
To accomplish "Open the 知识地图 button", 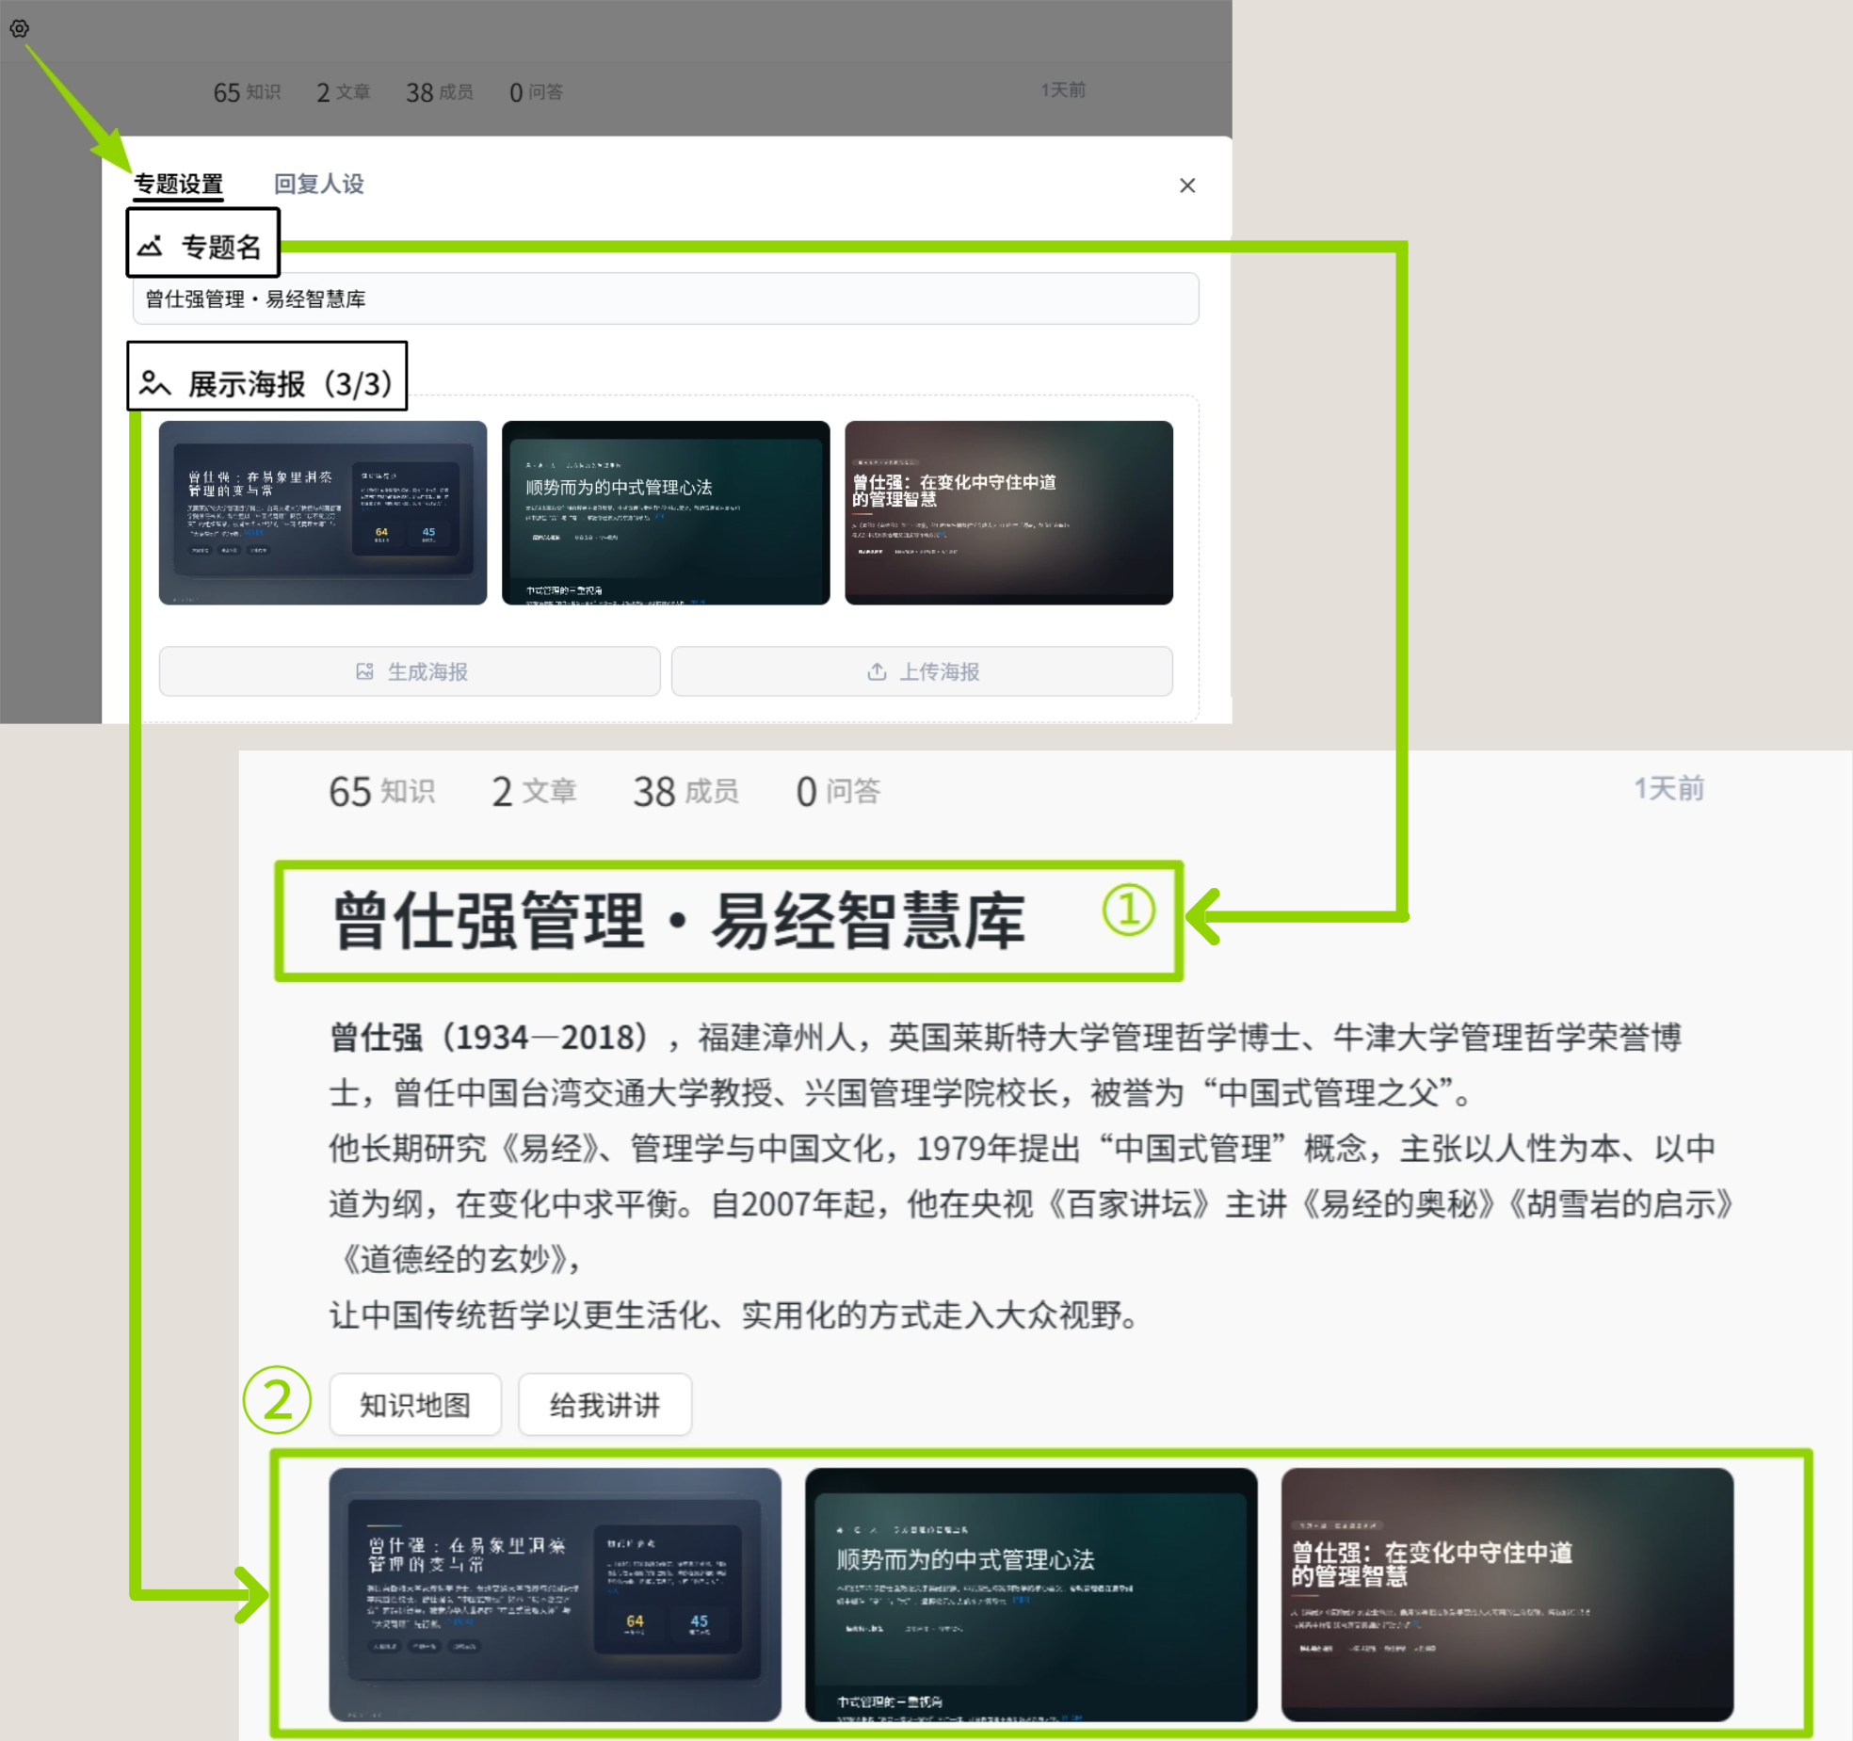I will click(415, 1405).
